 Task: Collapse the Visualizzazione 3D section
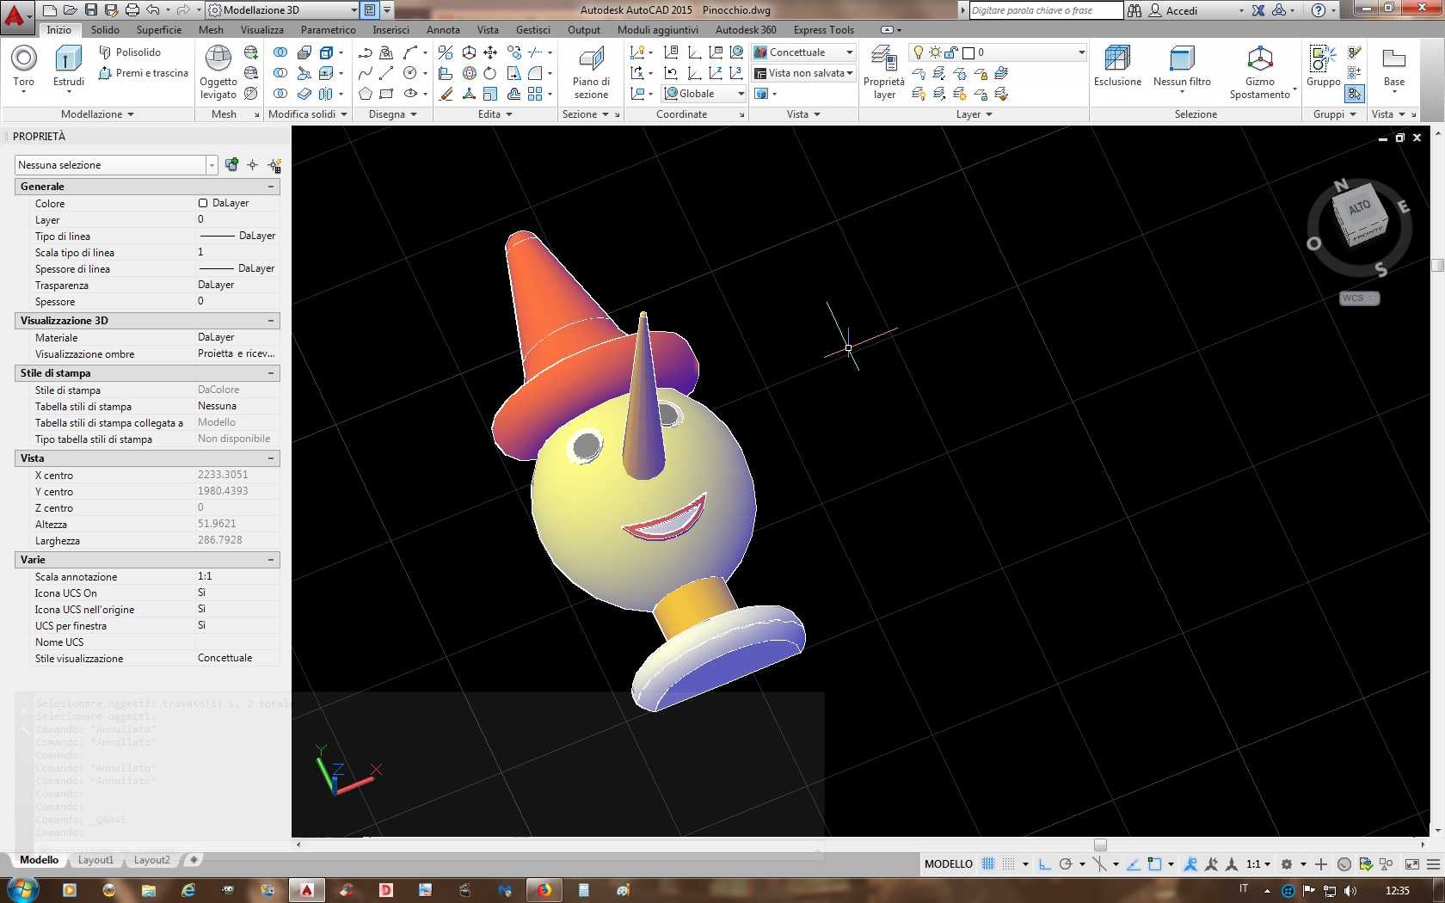271,321
